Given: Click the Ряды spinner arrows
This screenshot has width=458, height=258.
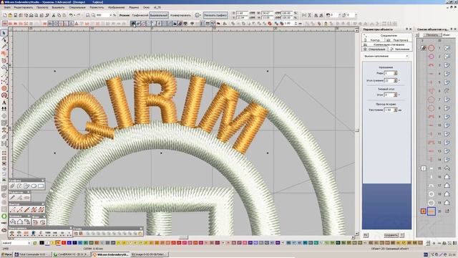Looking at the screenshot, I should click(x=396, y=73).
